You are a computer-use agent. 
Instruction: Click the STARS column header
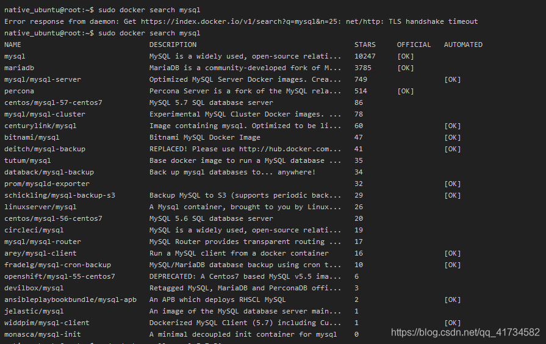[x=365, y=45]
